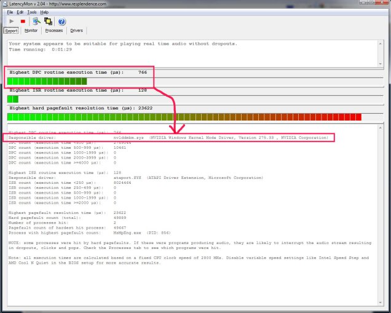Open the Help menu
This screenshot has width=391, height=313.
point(44,12)
